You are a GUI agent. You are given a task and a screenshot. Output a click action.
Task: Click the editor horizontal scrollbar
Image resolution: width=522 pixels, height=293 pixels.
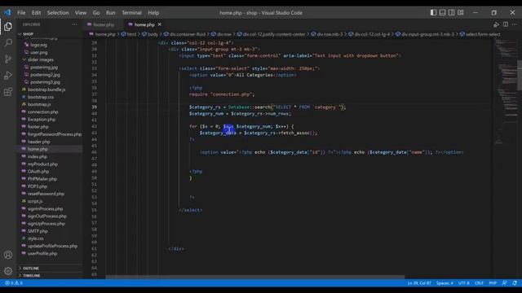click(x=255, y=277)
